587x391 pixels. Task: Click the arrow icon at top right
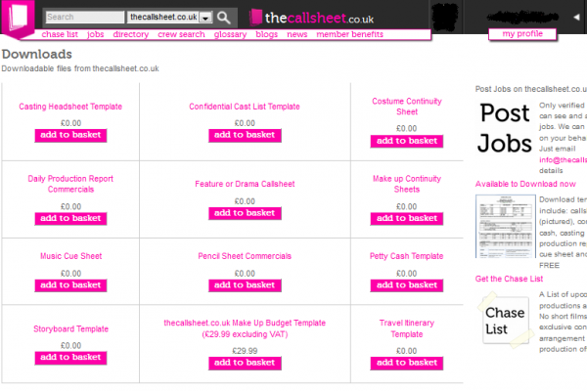[576, 17]
